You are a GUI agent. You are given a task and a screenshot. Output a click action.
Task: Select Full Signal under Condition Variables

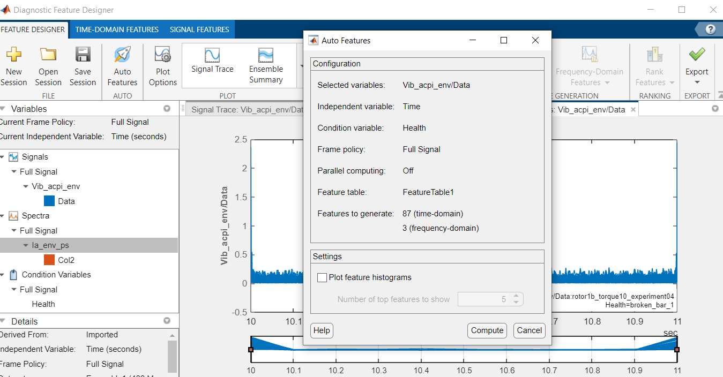pyautogui.click(x=89, y=290)
